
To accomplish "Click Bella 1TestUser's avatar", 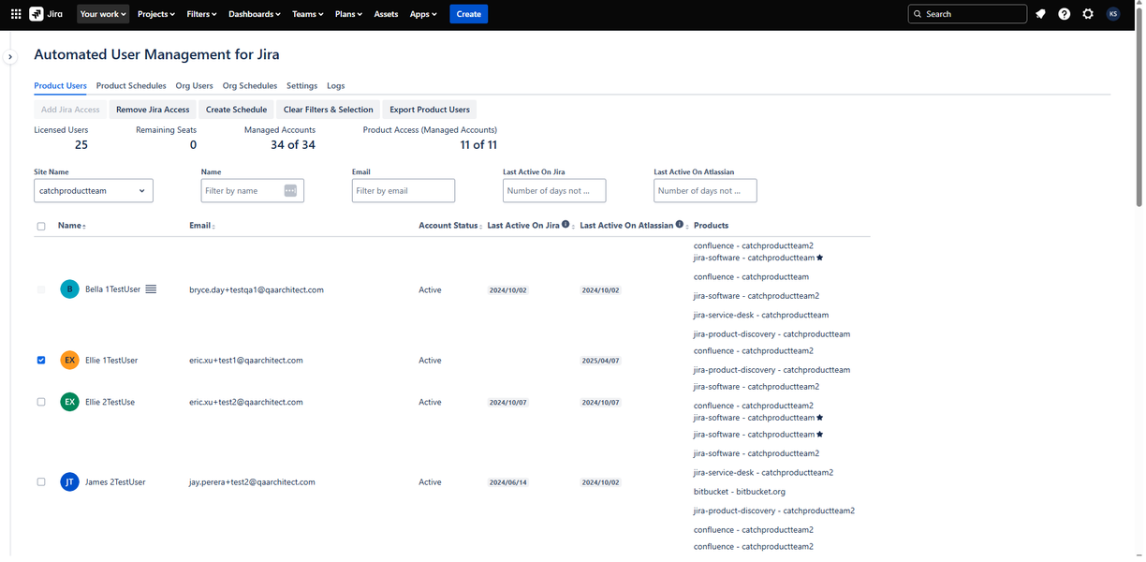I will (x=69, y=289).
